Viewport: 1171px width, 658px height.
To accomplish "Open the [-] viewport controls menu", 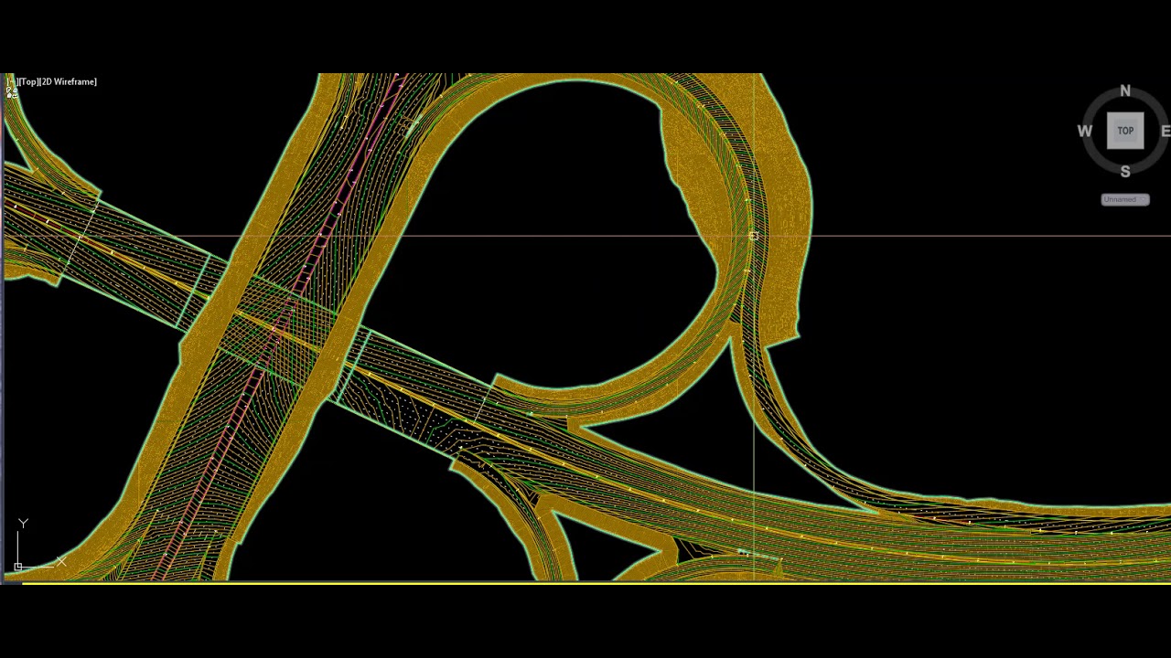I will pyautogui.click(x=12, y=81).
